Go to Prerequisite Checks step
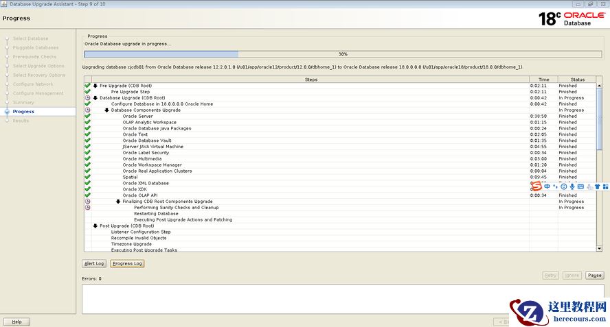Viewport: 610px width, 327px height. [x=34, y=57]
